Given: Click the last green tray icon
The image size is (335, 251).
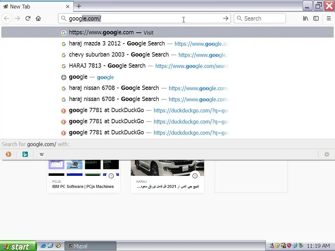Looking at the screenshot, I should click(x=301, y=245).
